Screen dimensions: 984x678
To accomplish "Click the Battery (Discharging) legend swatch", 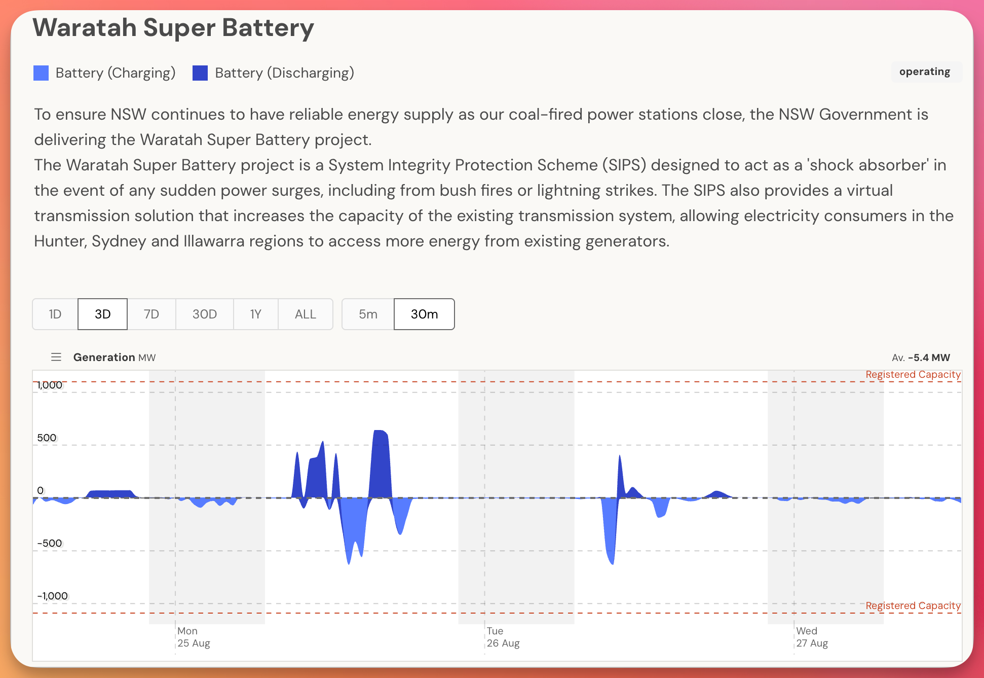I will pyautogui.click(x=200, y=73).
